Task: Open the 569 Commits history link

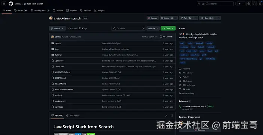Action: [166, 37]
